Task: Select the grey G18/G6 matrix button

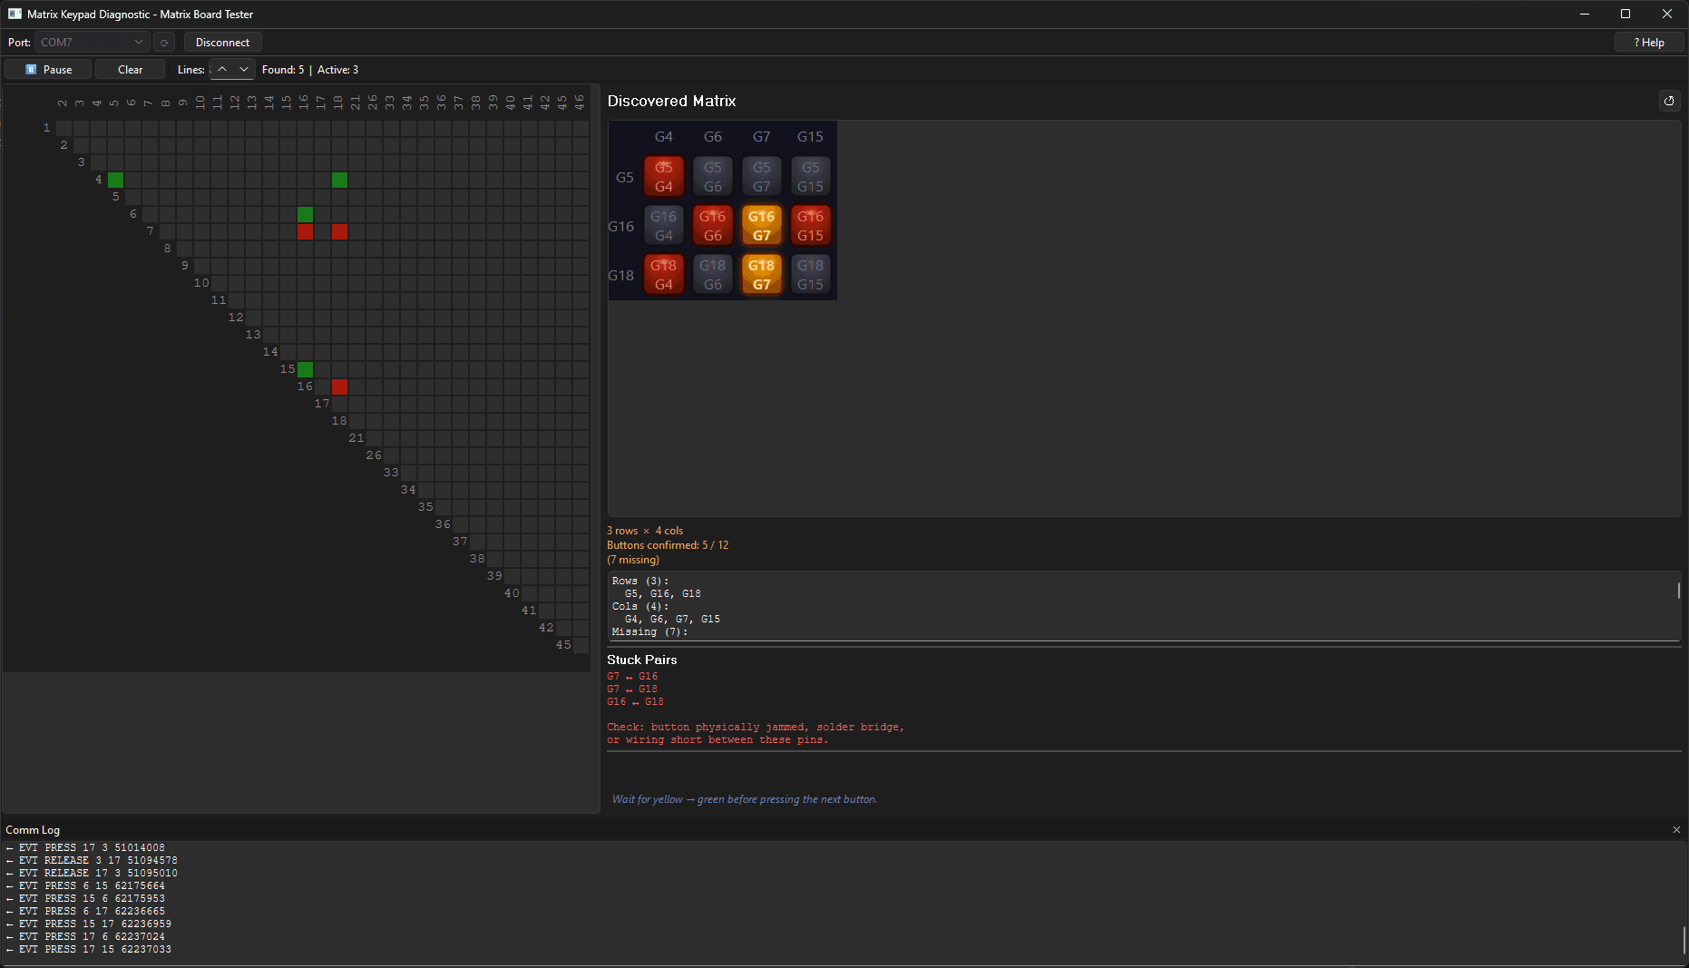Action: pos(713,275)
